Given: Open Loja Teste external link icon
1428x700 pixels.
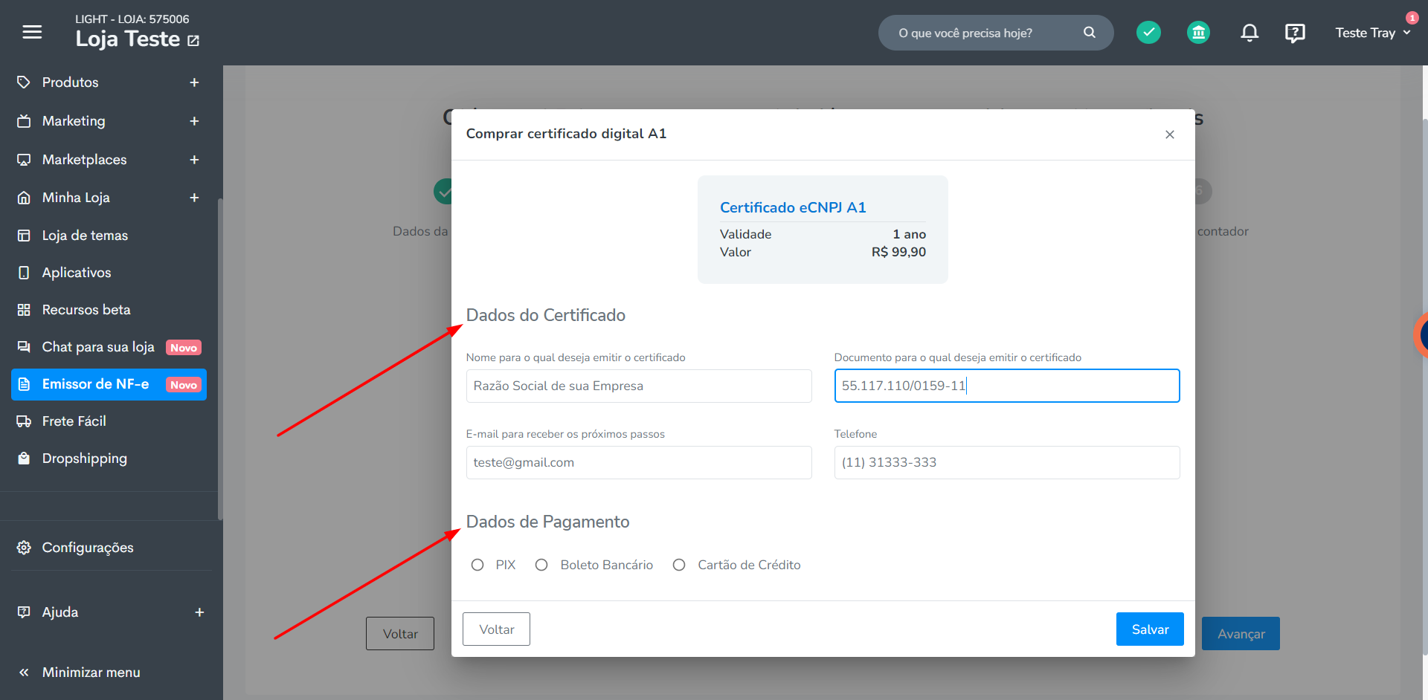Looking at the screenshot, I should coord(193,41).
